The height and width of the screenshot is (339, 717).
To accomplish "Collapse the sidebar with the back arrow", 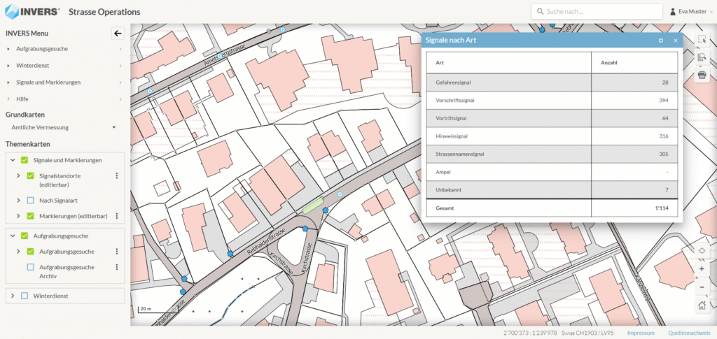I will point(118,33).
